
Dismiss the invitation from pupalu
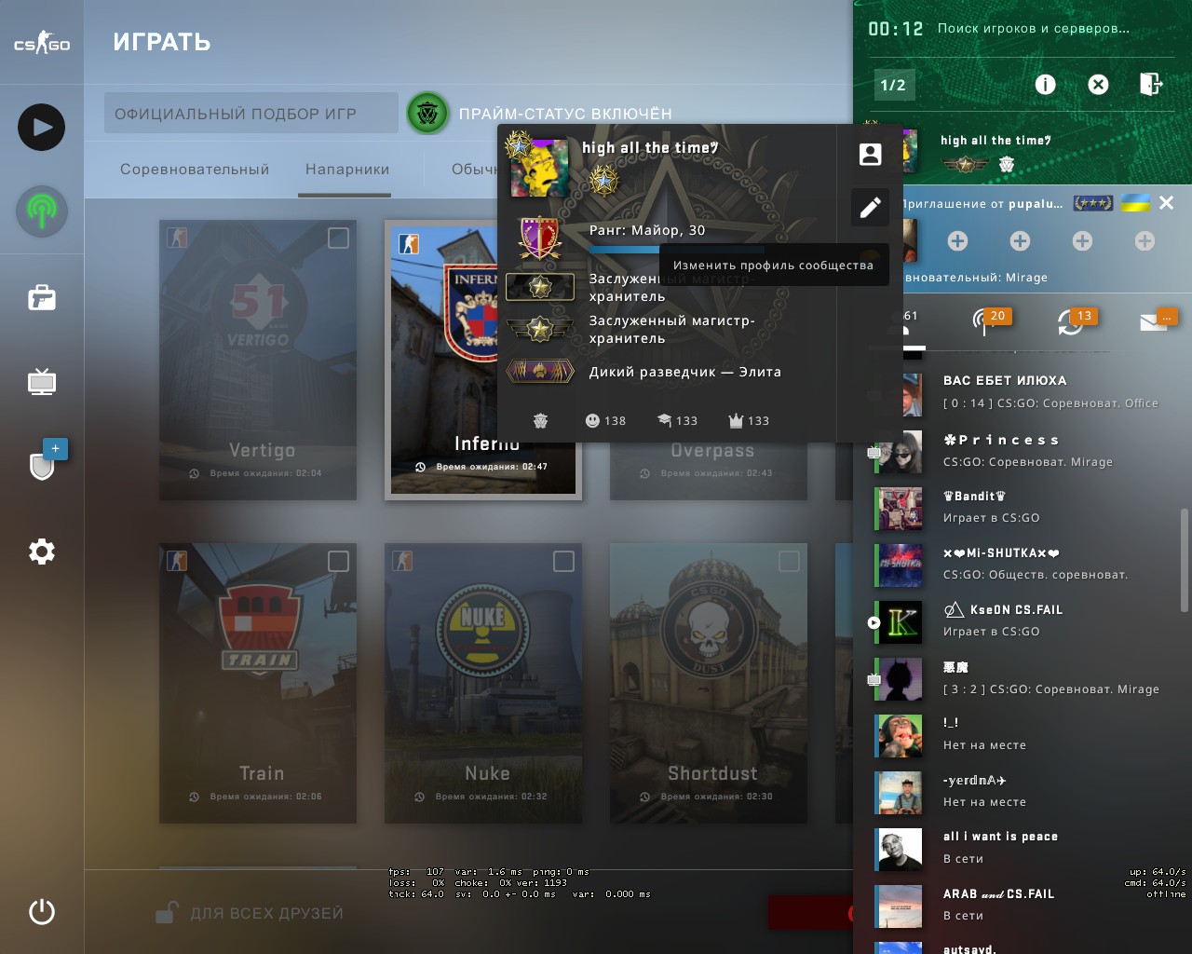coord(1166,202)
